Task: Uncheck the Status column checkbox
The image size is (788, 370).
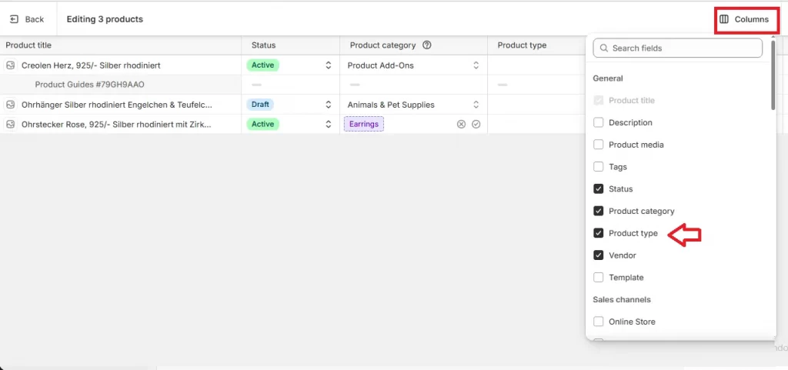Action: tap(598, 188)
